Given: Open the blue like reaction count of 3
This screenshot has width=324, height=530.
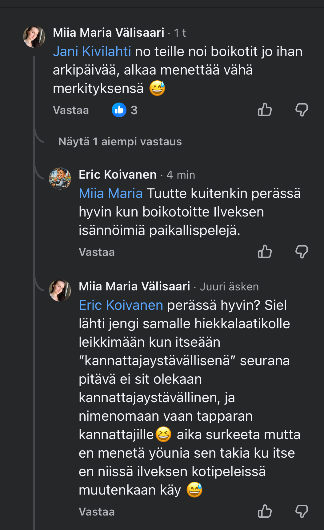Looking at the screenshot, I should pos(125,110).
